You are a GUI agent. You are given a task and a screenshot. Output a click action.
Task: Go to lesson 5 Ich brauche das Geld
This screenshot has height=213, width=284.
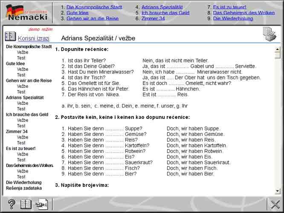coord(165,13)
